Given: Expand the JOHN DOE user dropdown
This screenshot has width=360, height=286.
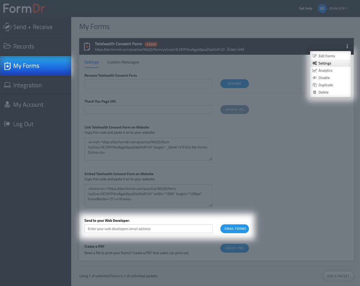Looking at the screenshot, I should (338, 9).
